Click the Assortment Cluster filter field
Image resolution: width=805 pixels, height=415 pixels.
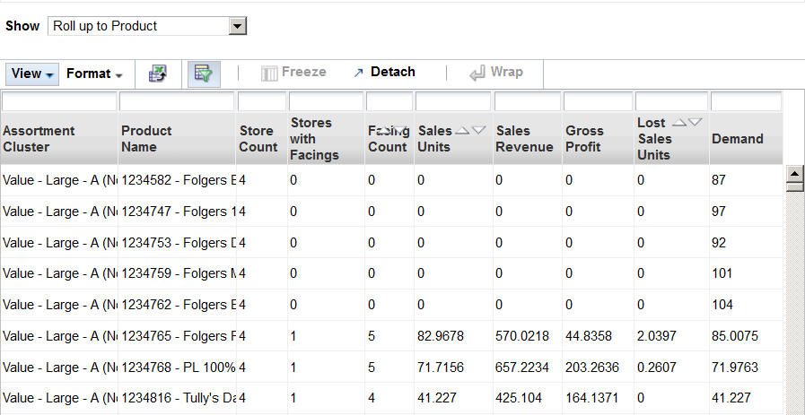click(59, 101)
